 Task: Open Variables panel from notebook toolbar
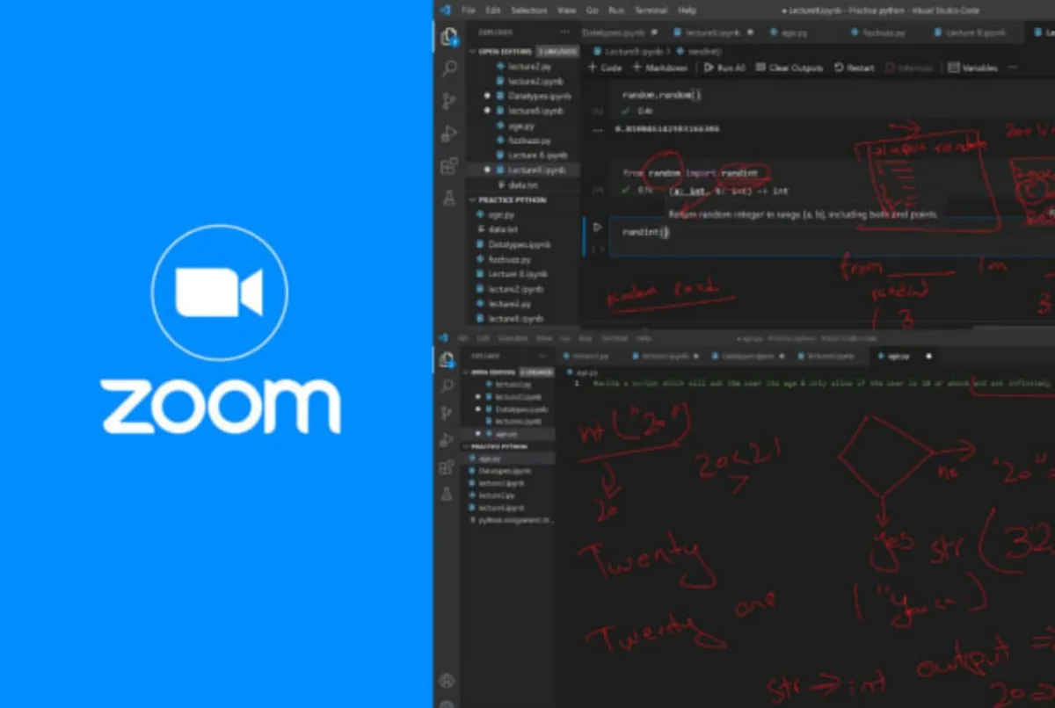972,68
